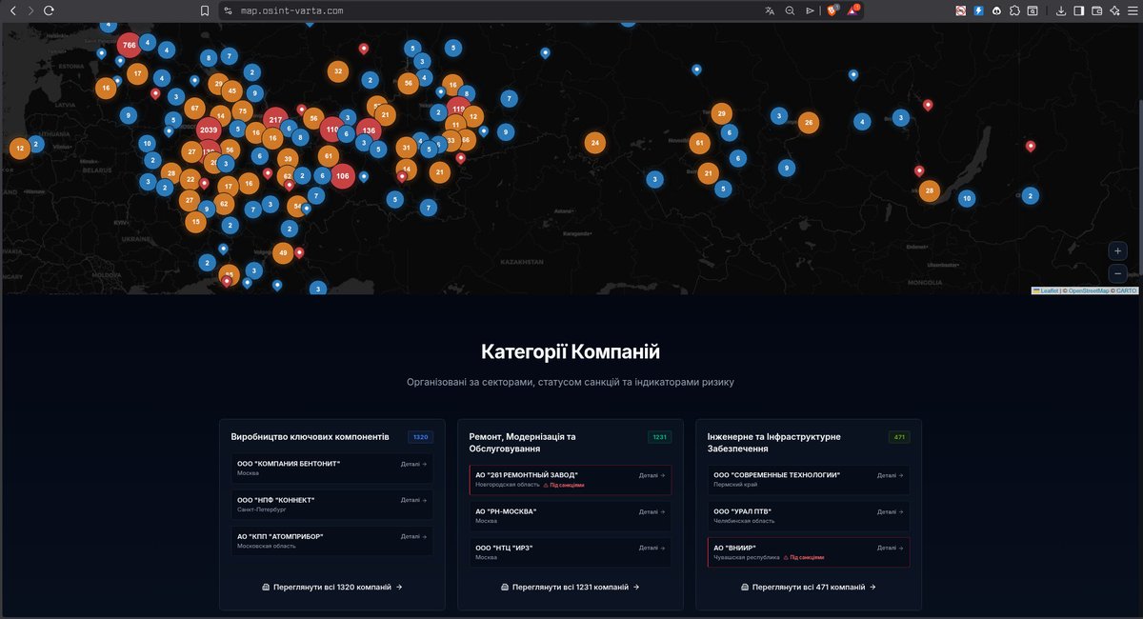This screenshot has width=1143, height=619.
Task: Open site settings icon beside URL
Action: tap(229, 10)
